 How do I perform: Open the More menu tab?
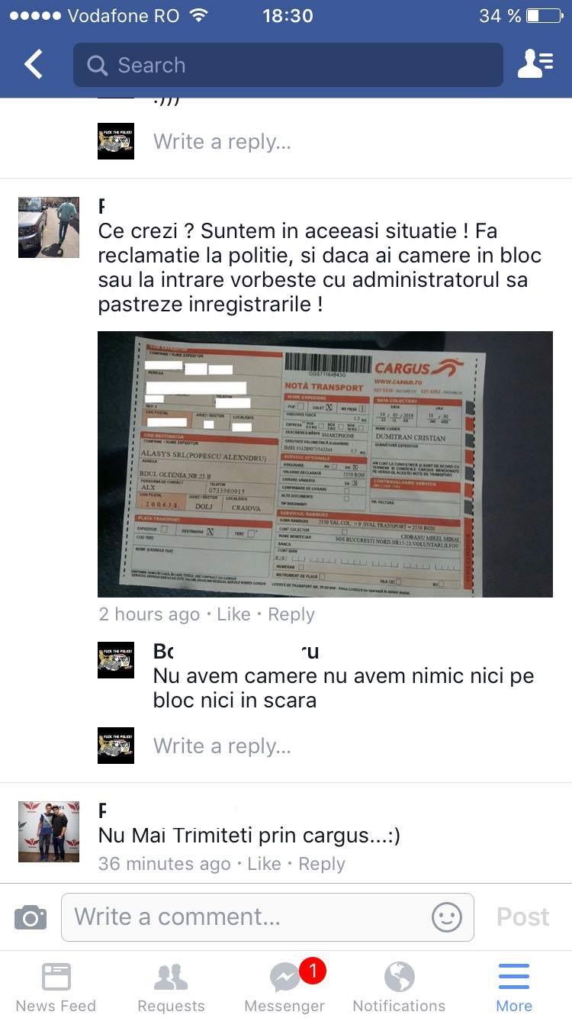click(514, 987)
